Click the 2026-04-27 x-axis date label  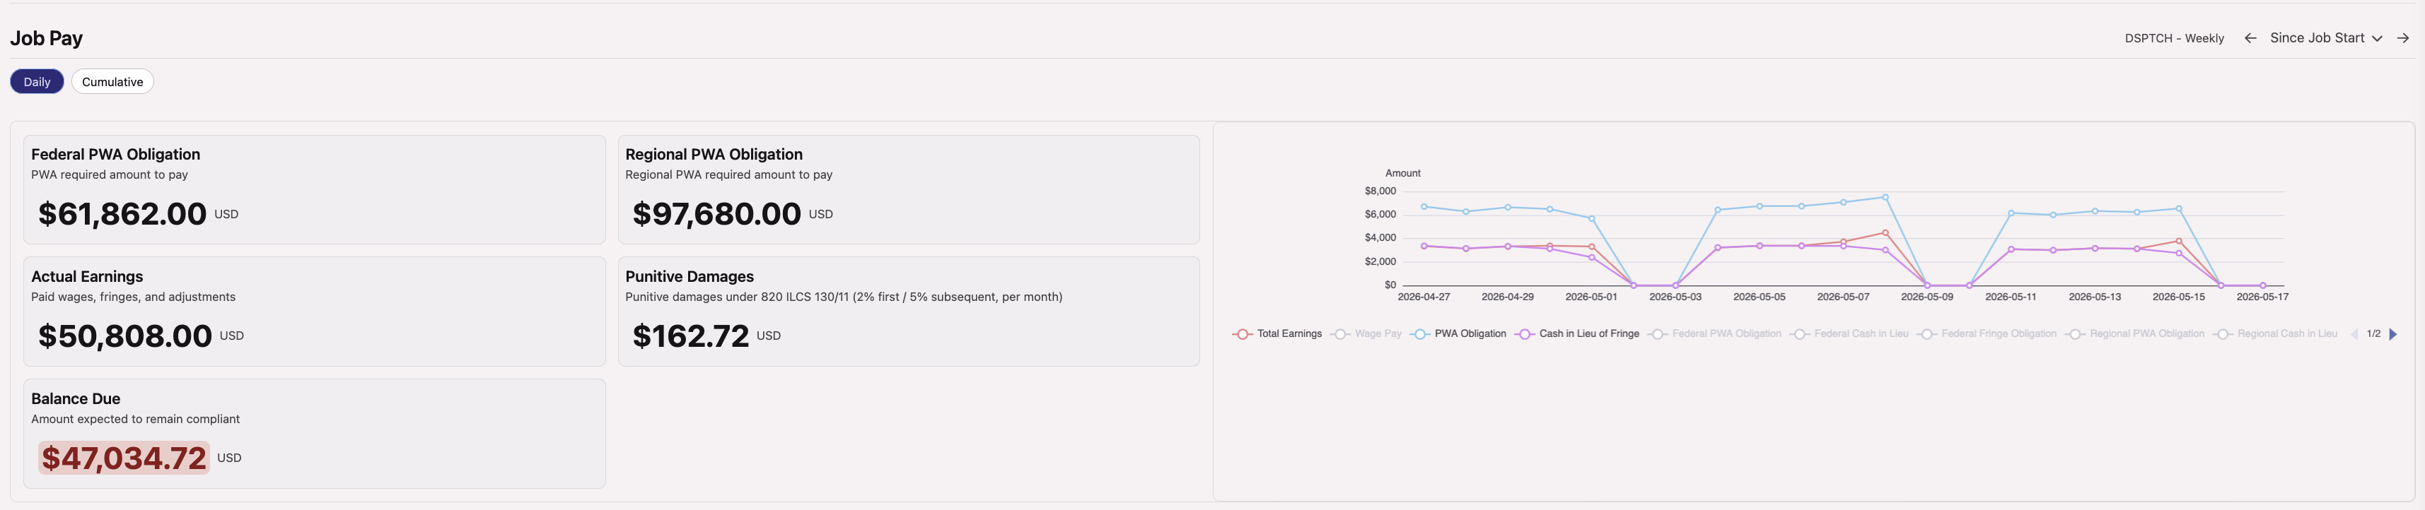1424,297
